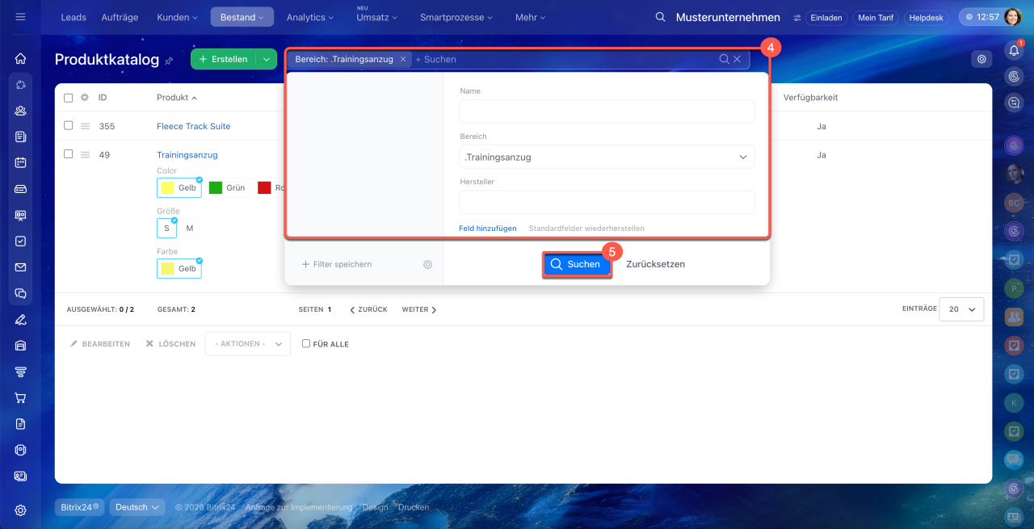This screenshot has height=529, width=1034.
Task: Open the user profile avatar in header
Action: pyautogui.click(x=1013, y=17)
